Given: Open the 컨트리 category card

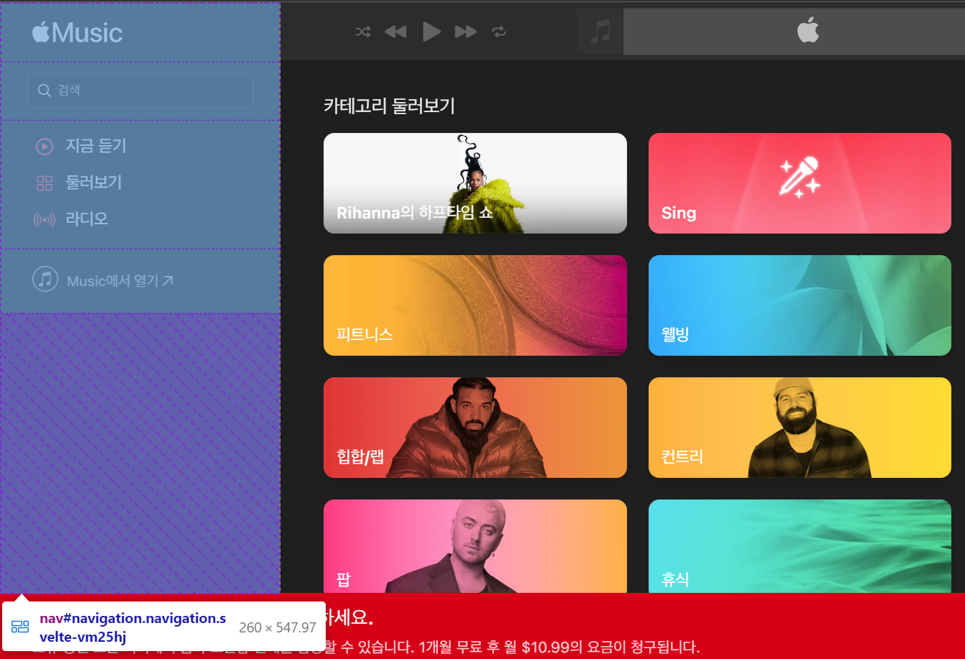Looking at the screenshot, I should click(x=800, y=428).
